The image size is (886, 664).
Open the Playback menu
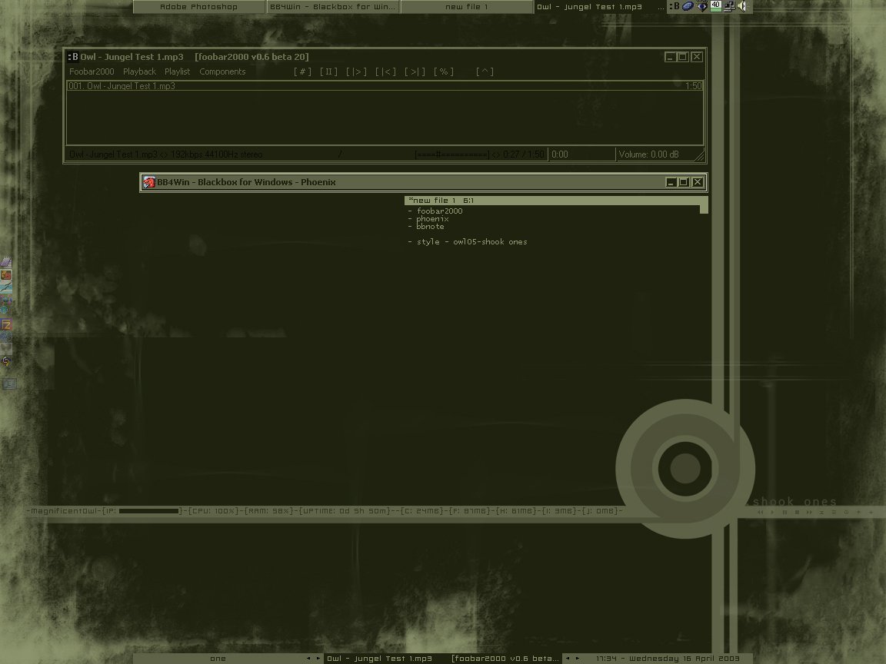pos(139,71)
